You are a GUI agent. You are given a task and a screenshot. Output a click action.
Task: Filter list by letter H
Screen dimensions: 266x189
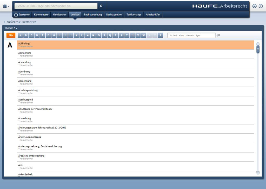[59, 35]
